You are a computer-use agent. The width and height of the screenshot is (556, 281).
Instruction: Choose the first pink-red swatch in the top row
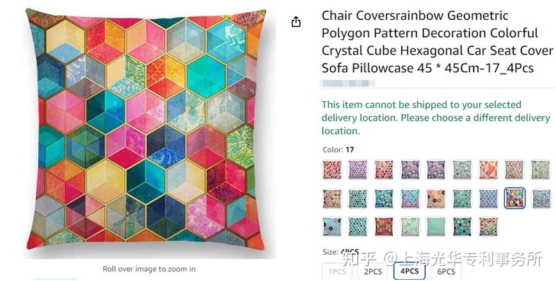[x=332, y=170]
